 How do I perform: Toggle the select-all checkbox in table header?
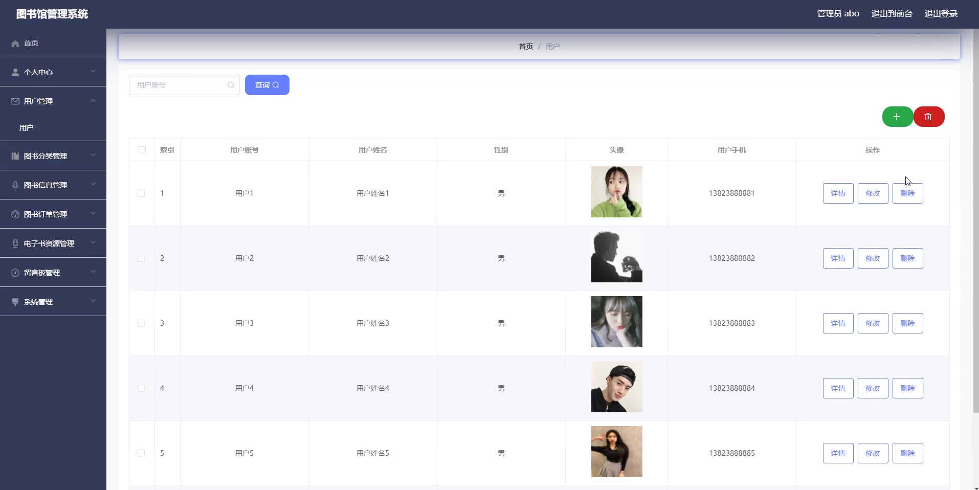pyautogui.click(x=142, y=150)
